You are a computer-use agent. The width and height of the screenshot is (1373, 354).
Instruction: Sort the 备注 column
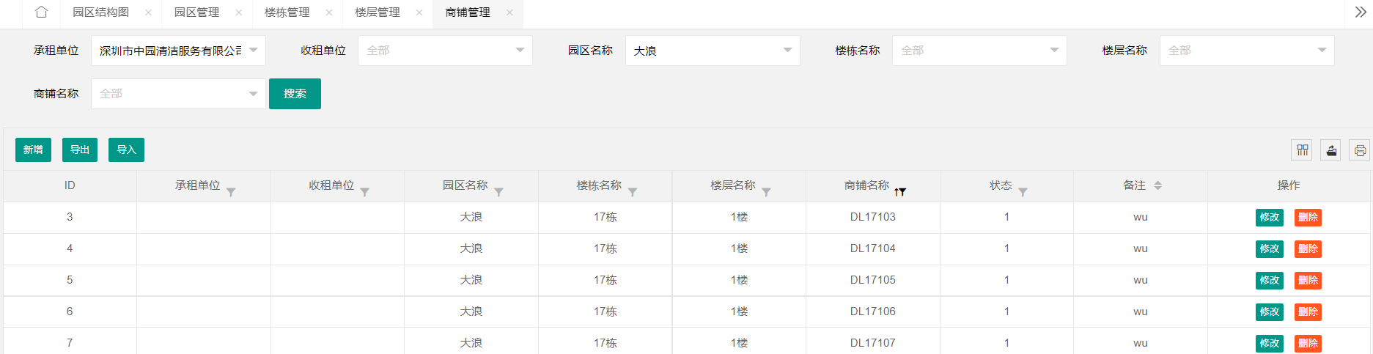click(1157, 185)
